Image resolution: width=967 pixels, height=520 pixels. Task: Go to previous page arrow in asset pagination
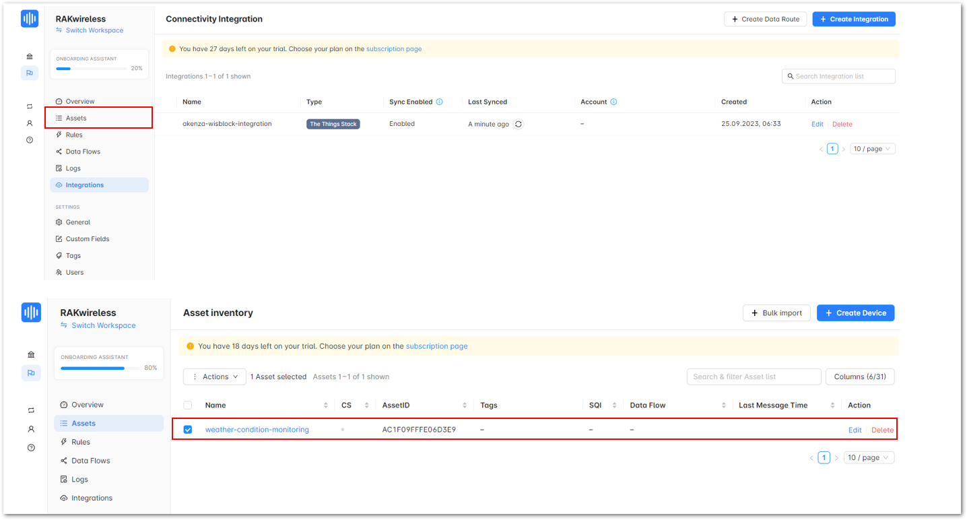(x=811, y=457)
